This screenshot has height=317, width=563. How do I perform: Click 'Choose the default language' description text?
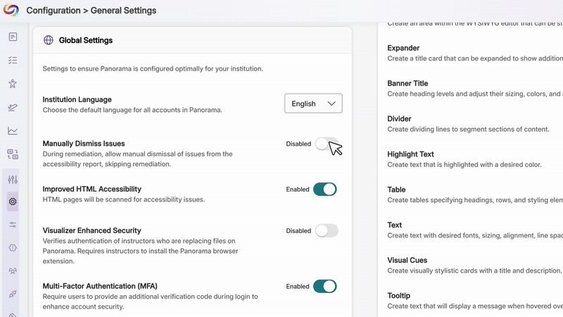click(132, 110)
